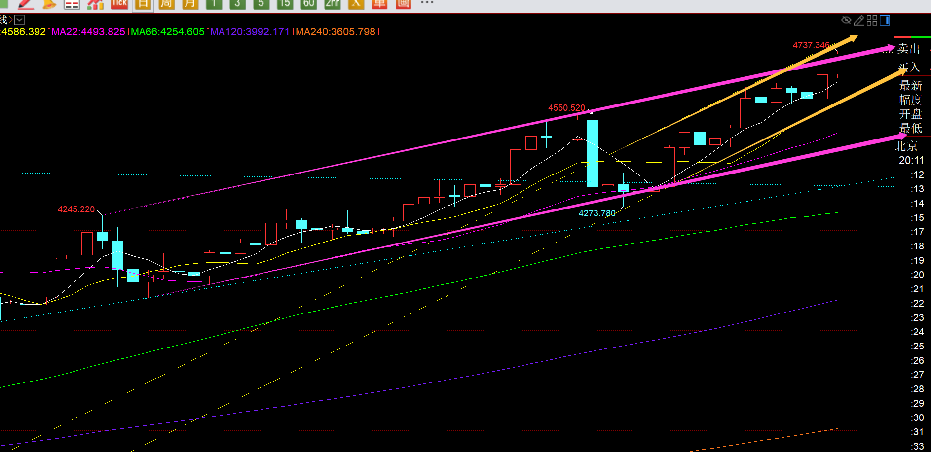The height and width of the screenshot is (452, 931).
Task: Click the 卖出 sell label
Action: pyautogui.click(x=908, y=49)
